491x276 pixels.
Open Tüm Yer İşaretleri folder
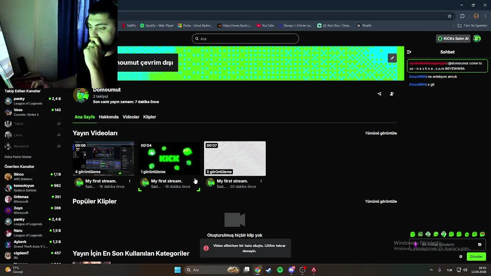point(472,26)
